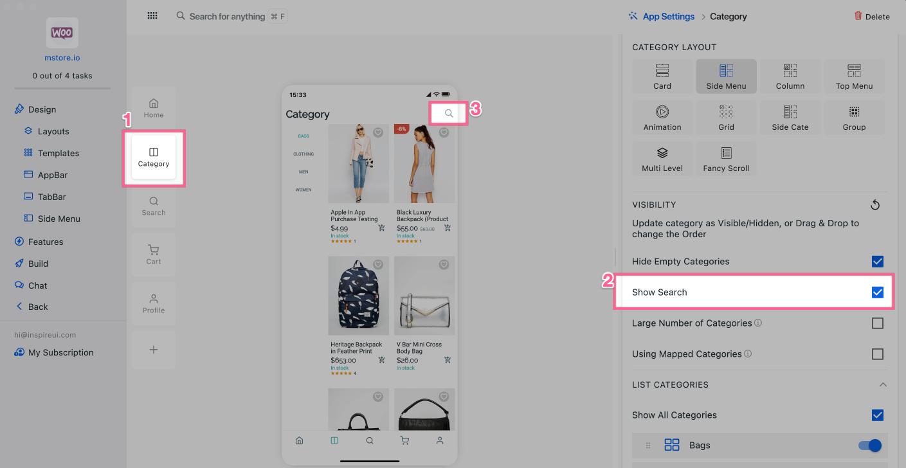Image resolution: width=906 pixels, height=468 pixels.
Task: Open the apps grid icon in the top bar
Action: click(x=152, y=16)
